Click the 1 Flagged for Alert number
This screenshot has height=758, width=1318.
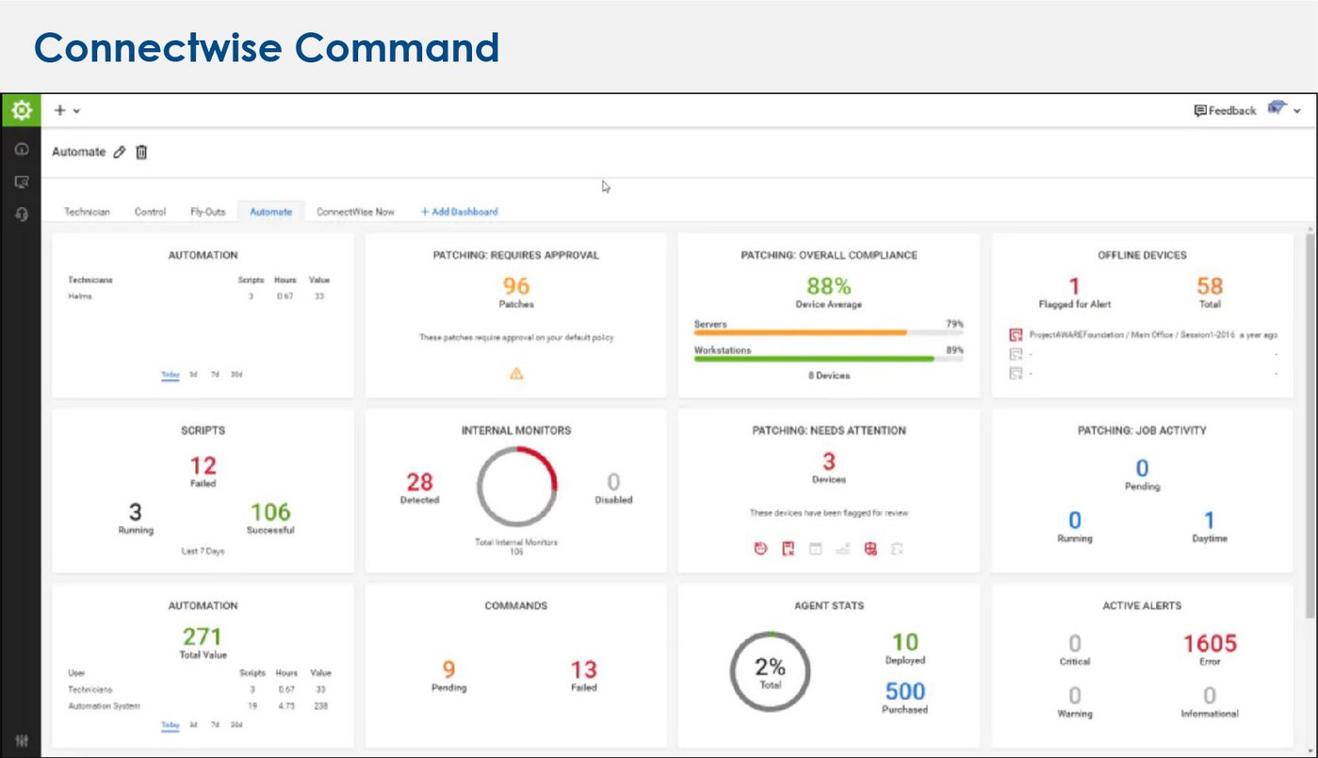point(1074,286)
